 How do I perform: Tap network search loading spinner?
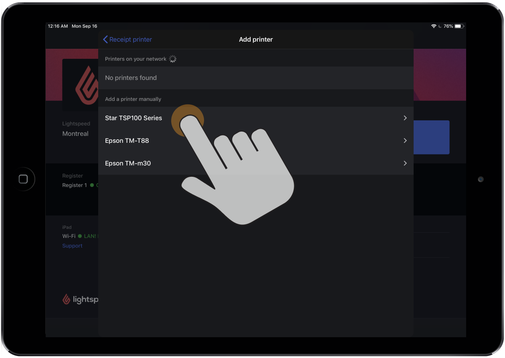173,59
